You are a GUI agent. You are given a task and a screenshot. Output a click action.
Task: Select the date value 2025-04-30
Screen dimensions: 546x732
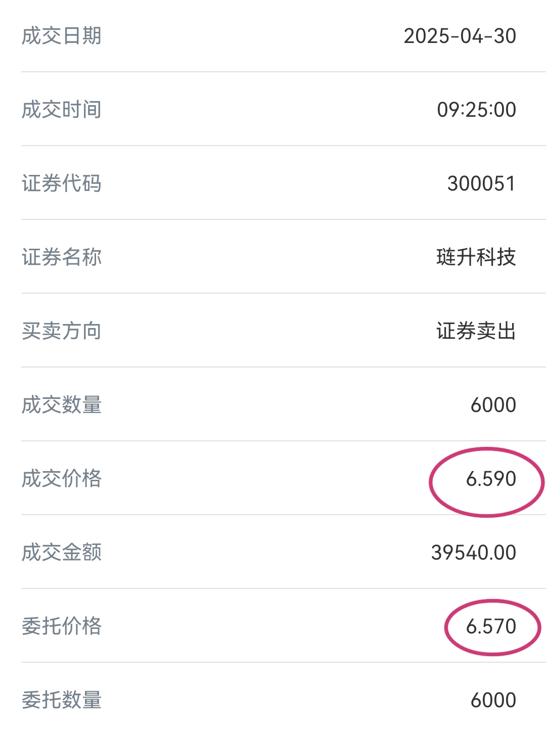[x=460, y=36]
